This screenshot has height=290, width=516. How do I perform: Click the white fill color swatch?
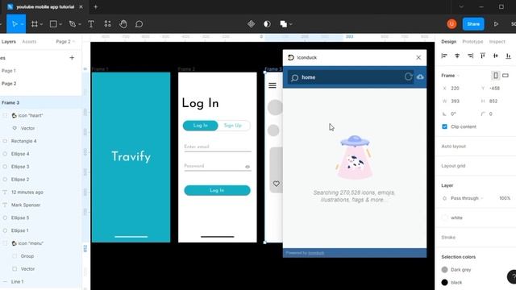click(444, 217)
